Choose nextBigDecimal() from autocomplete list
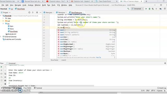 click(86, 44)
